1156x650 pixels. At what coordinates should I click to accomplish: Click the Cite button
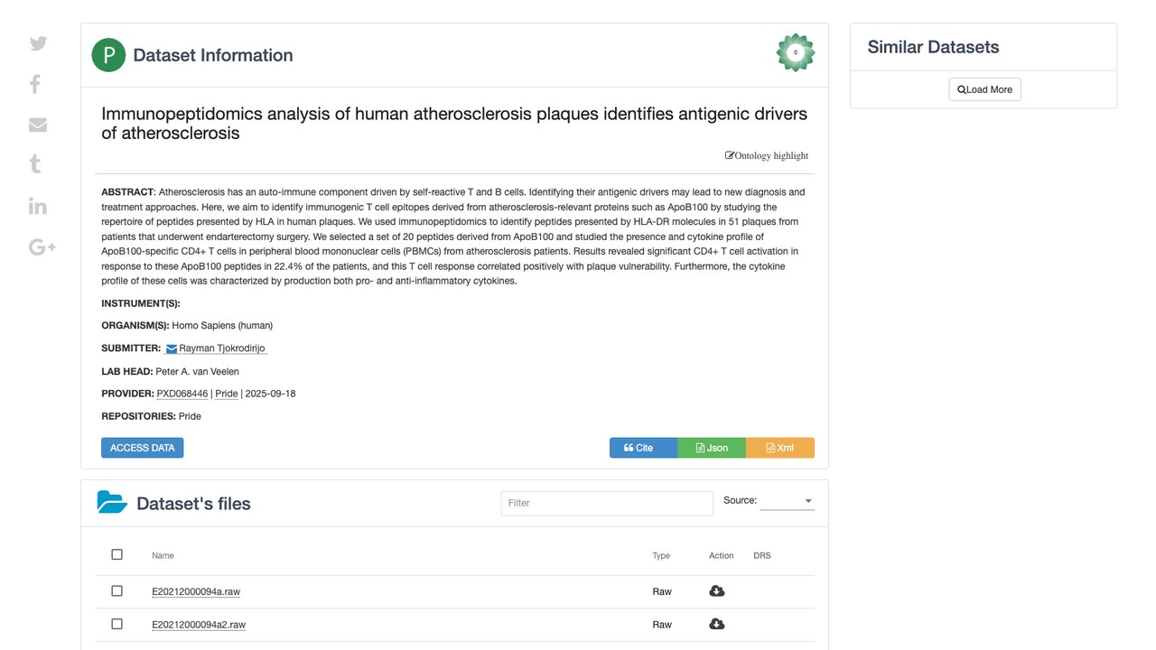coord(644,448)
